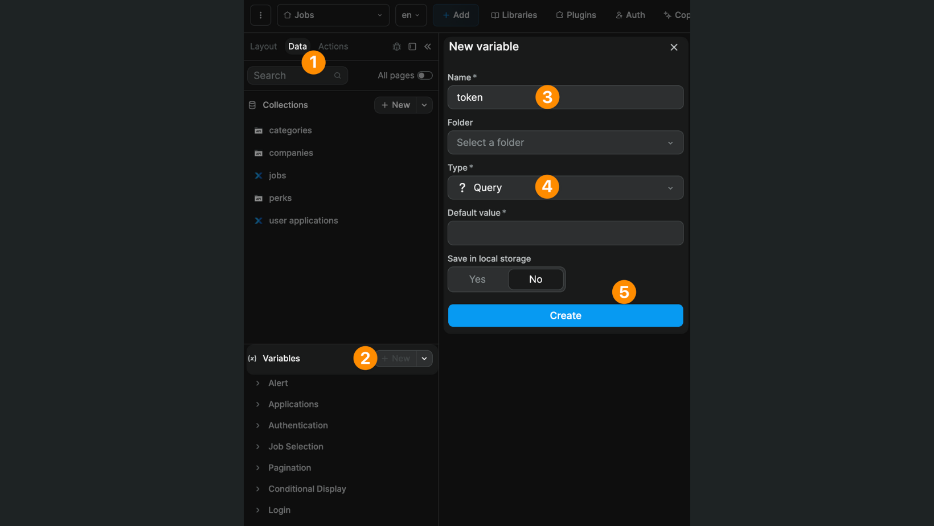This screenshot has width=934, height=526.
Task: Open the three-dot menu in the top toolbar
Action: [261, 15]
